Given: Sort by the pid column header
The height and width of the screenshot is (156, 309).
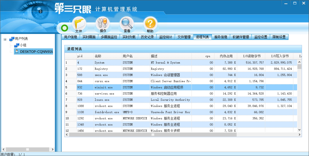Looking at the screenshot, I should [x=85, y=56].
